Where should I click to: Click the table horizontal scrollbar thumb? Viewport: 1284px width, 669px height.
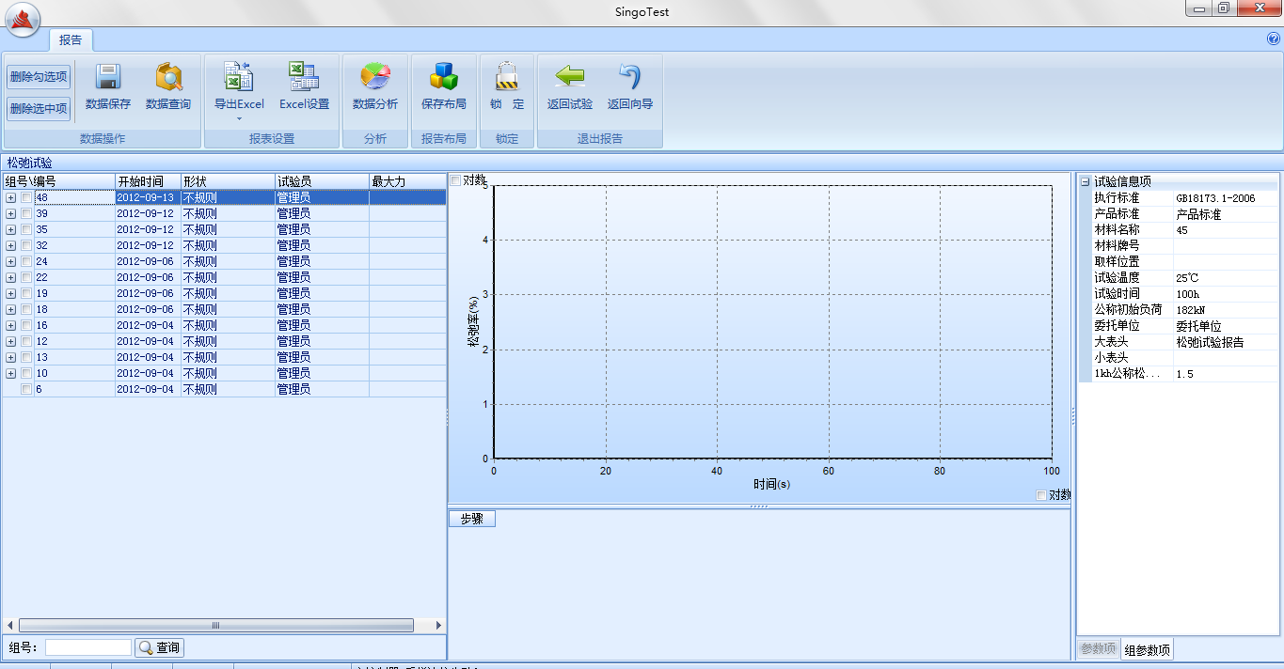[215, 625]
